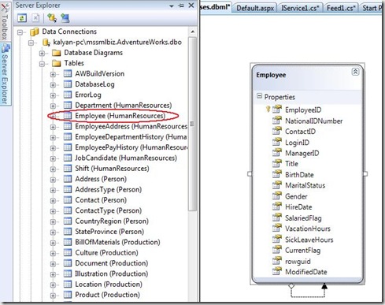Select the NationalIDNumber property icon

tap(276, 121)
